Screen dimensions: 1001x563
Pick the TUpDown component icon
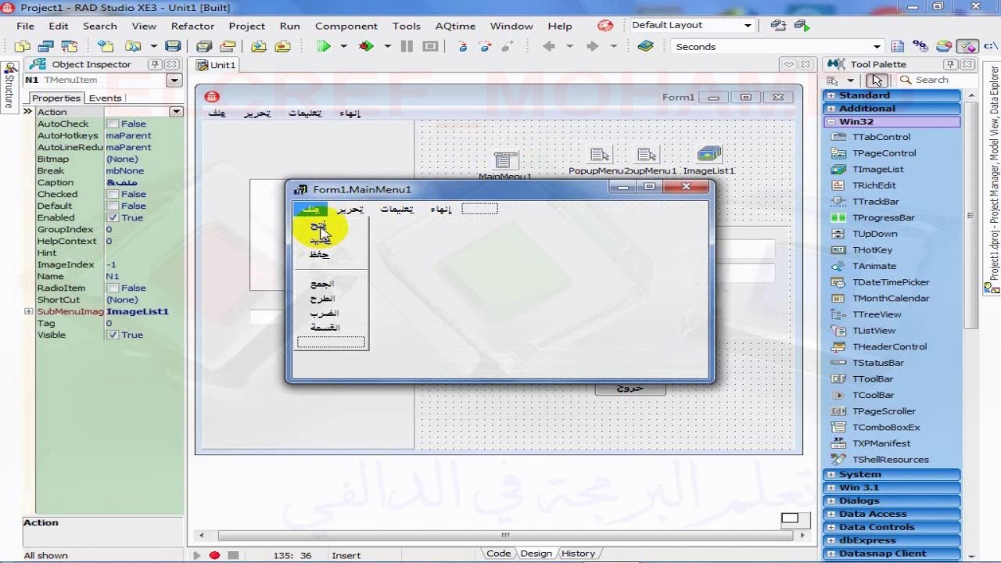[838, 234]
